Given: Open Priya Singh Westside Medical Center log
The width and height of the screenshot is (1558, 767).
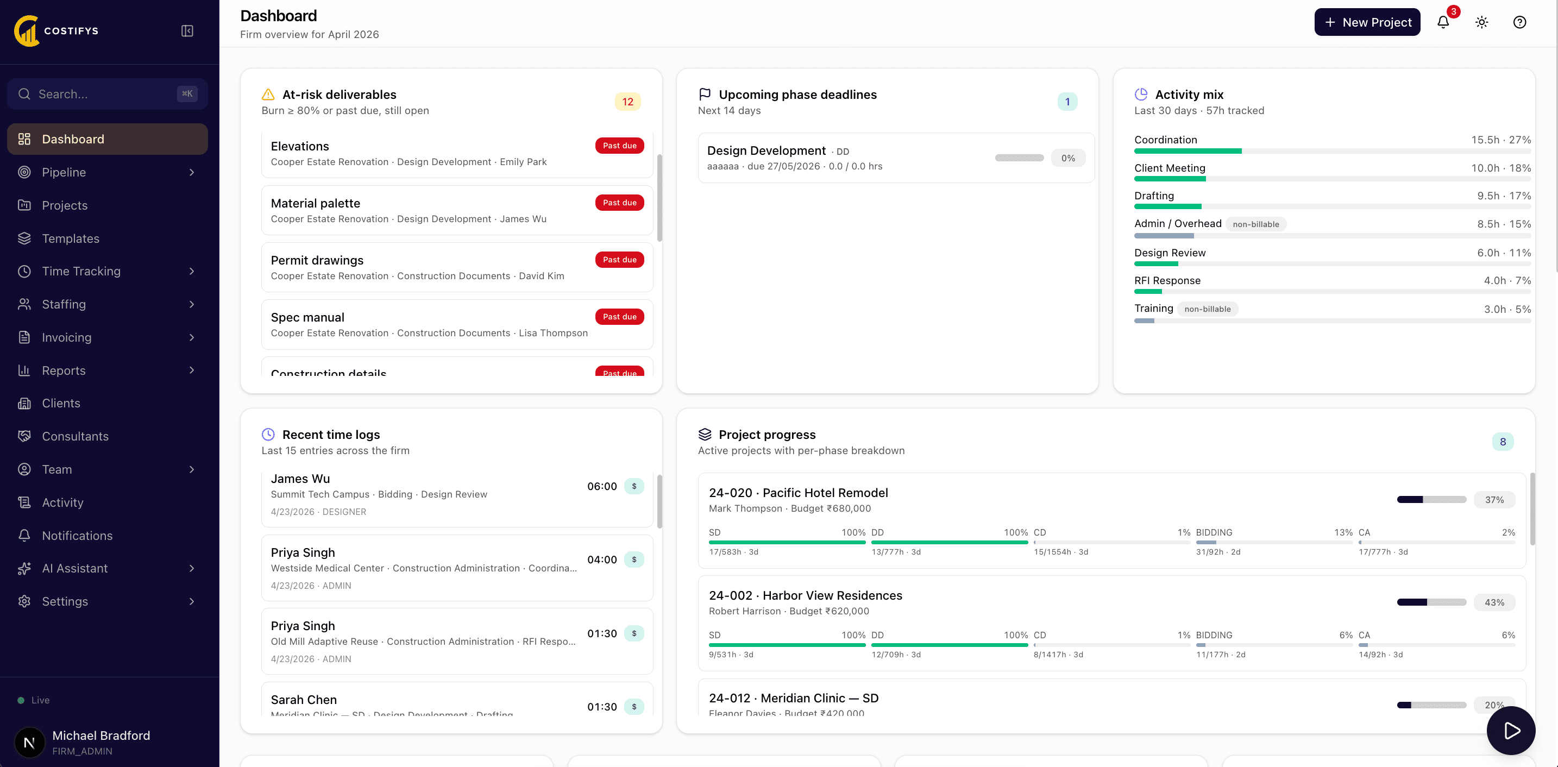Looking at the screenshot, I should coord(457,568).
